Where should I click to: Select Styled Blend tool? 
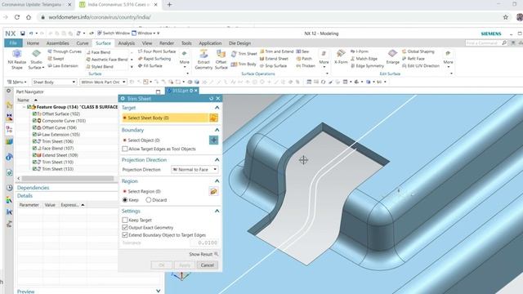point(100,67)
